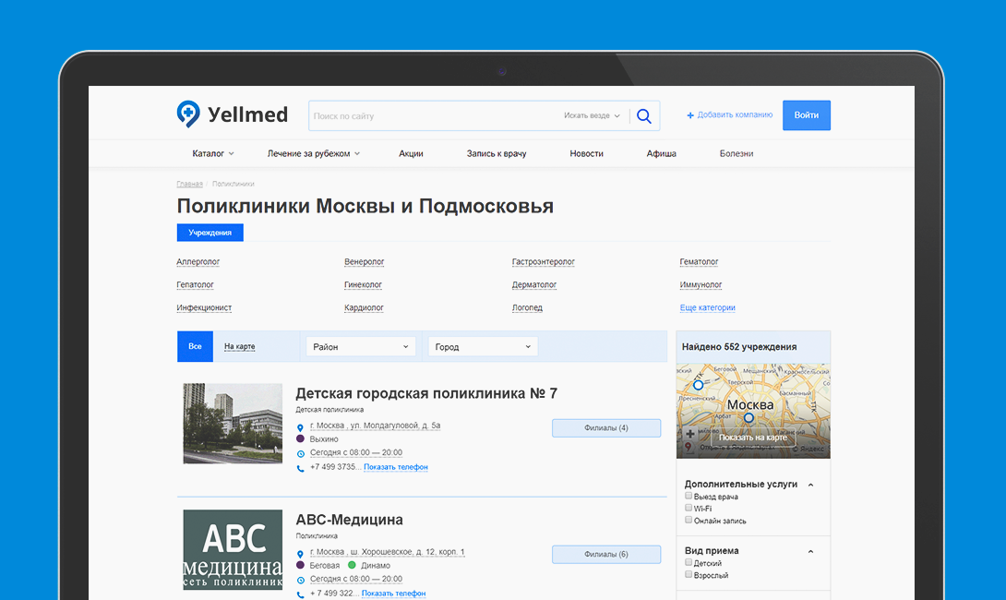Choose the Аллерголог category

[x=198, y=262]
